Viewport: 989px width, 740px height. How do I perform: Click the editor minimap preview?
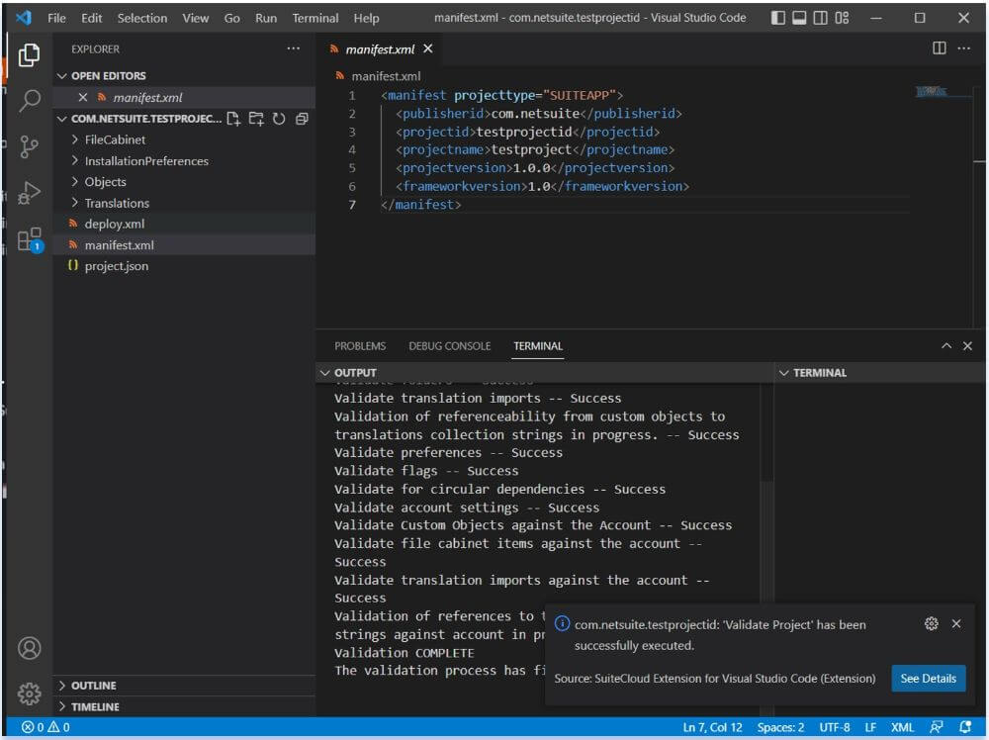click(931, 92)
